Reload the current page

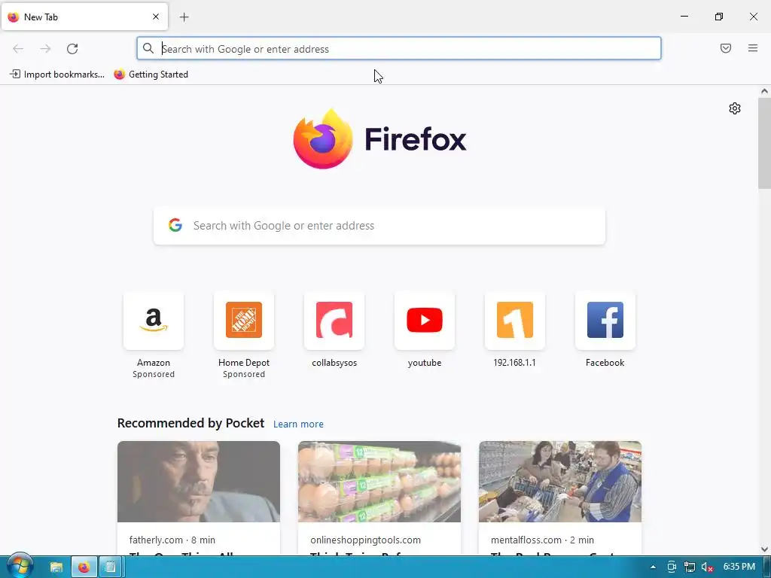(x=72, y=49)
